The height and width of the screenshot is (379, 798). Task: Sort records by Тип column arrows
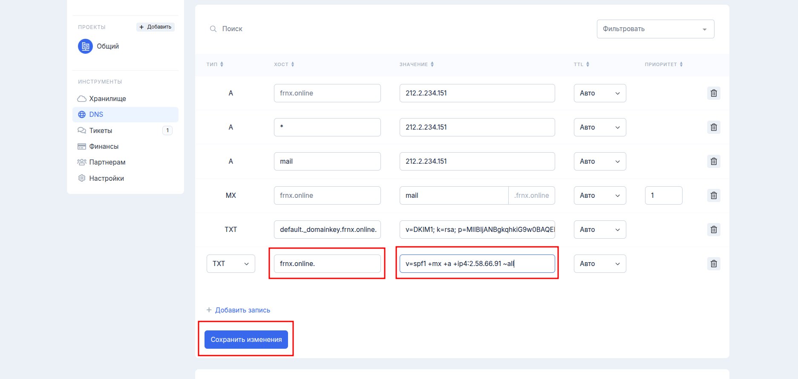pyautogui.click(x=222, y=64)
